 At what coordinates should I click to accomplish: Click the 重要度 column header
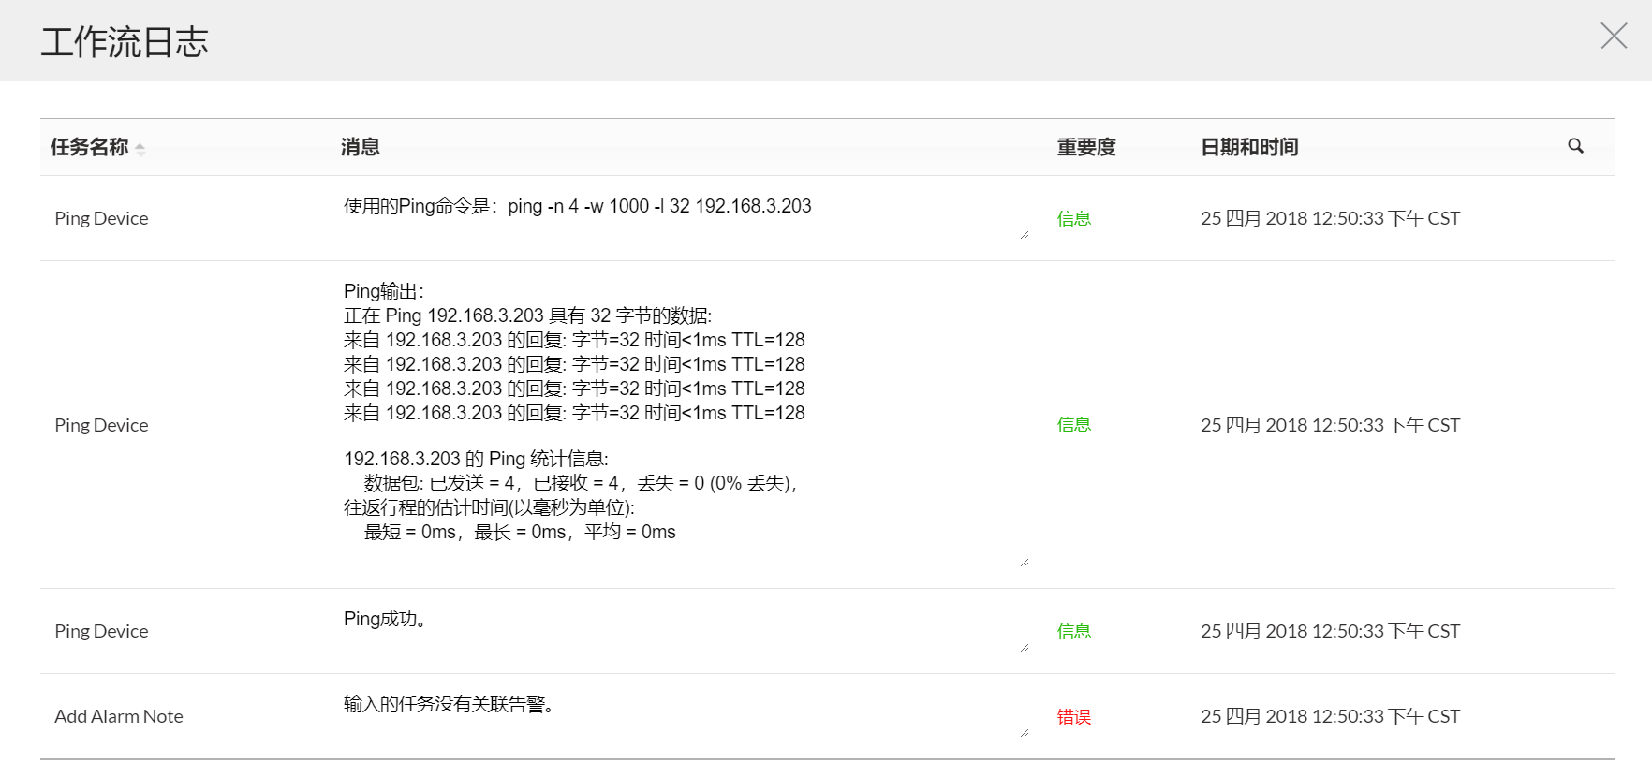tap(1086, 147)
